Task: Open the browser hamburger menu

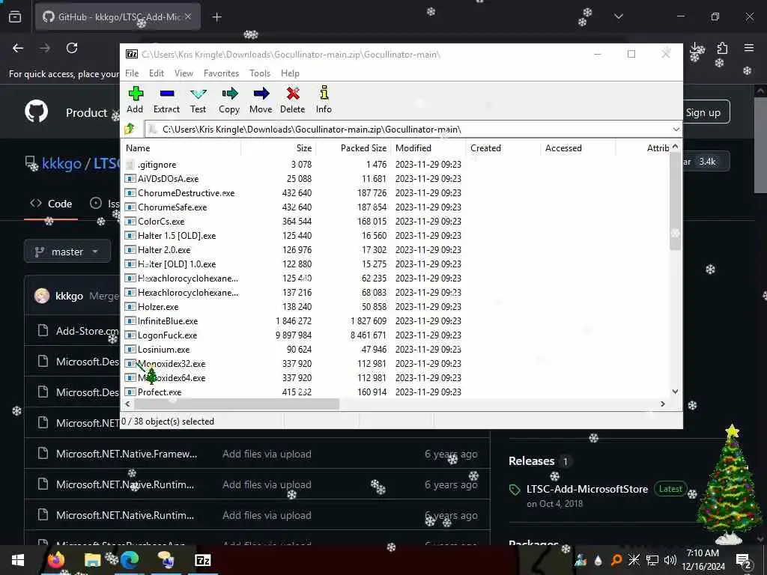Action: click(x=749, y=48)
